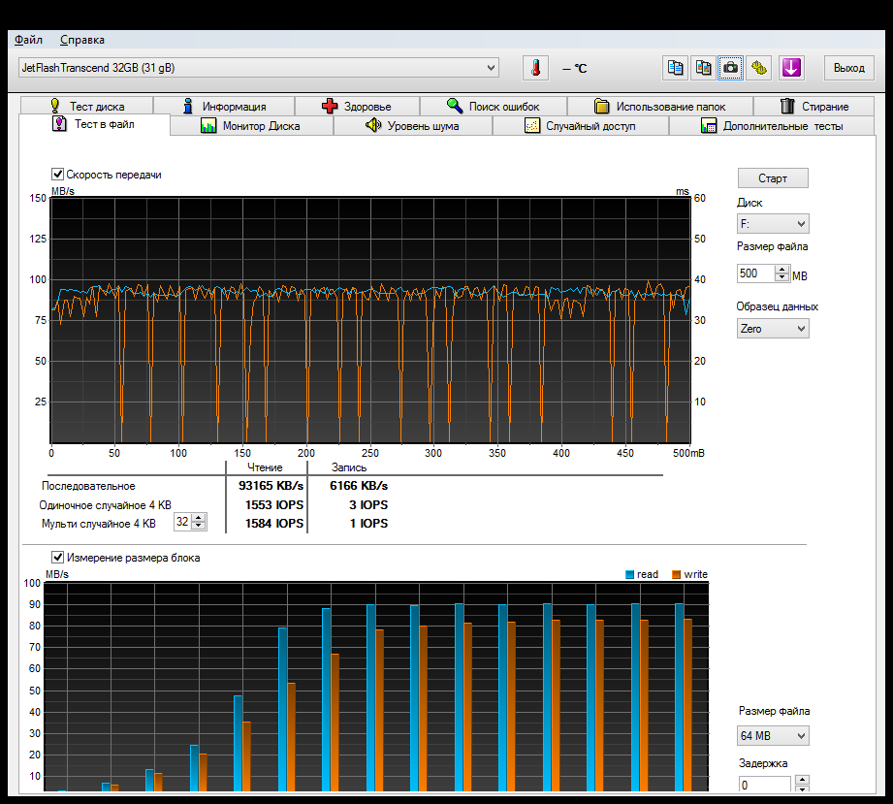Viewport: 893px width, 804px height.
Task: Click the multi random field showing 32
Action: [x=182, y=522]
